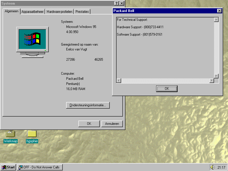Open the Hardware-profielen tab
This screenshot has height=171, width=228.
tap(59, 12)
